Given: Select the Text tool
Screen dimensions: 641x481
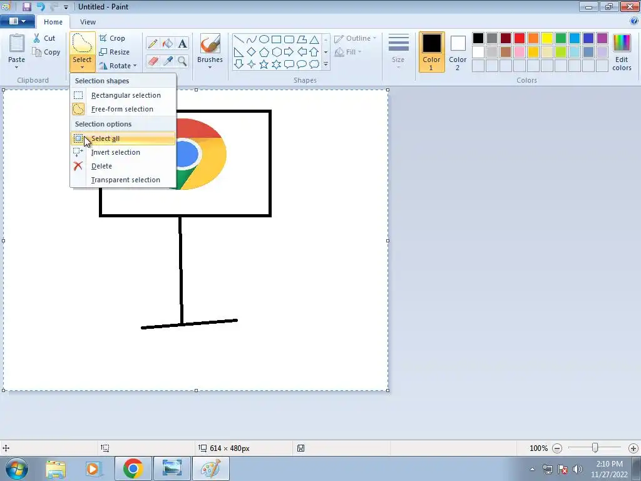Looking at the screenshot, I should (182, 43).
